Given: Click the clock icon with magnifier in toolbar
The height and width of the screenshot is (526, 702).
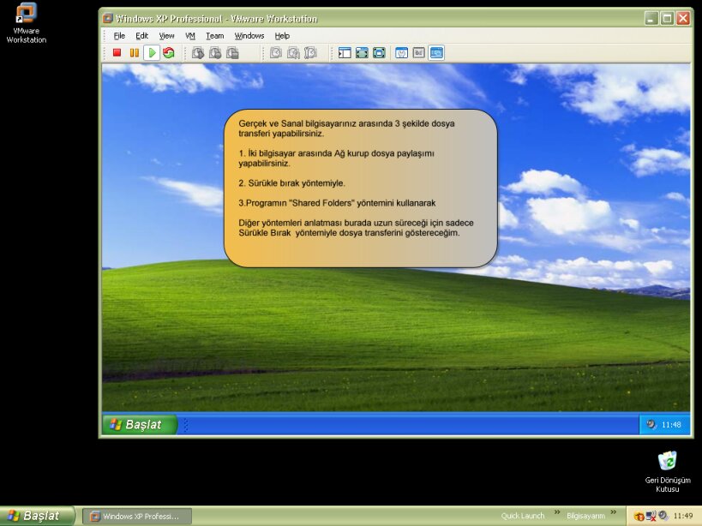Looking at the screenshot, I should pyautogui.click(x=293, y=53).
